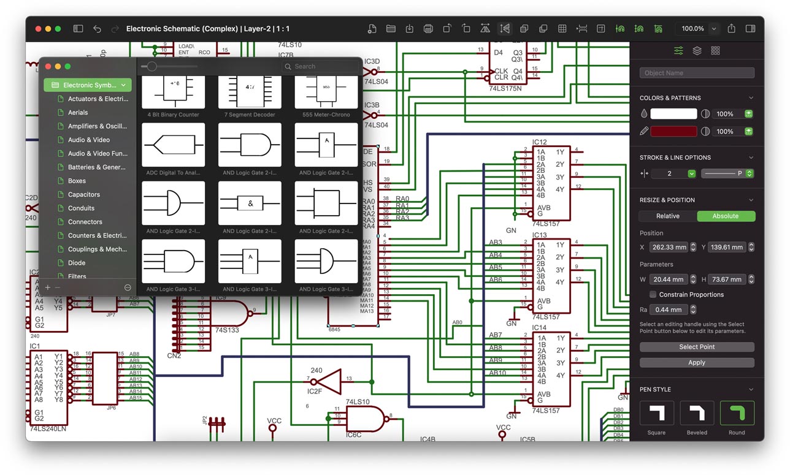This screenshot has width=790, height=475.
Task: Click the print icon in the toolbar
Action: pyautogui.click(x=428, y=28)
